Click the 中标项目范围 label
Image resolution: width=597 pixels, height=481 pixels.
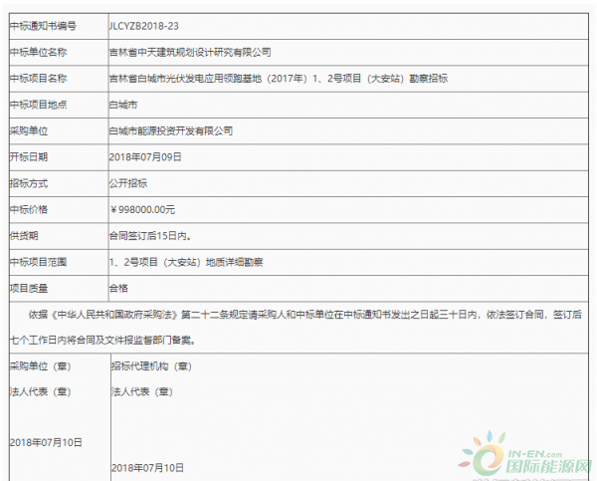[x=39, y=262]
